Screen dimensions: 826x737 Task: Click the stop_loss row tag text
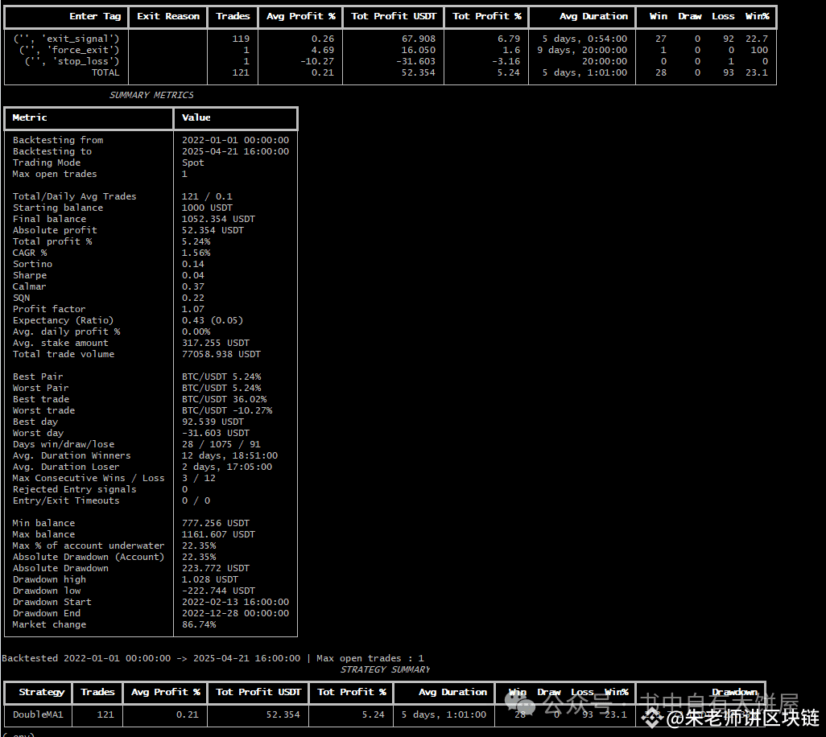(72, 61)
